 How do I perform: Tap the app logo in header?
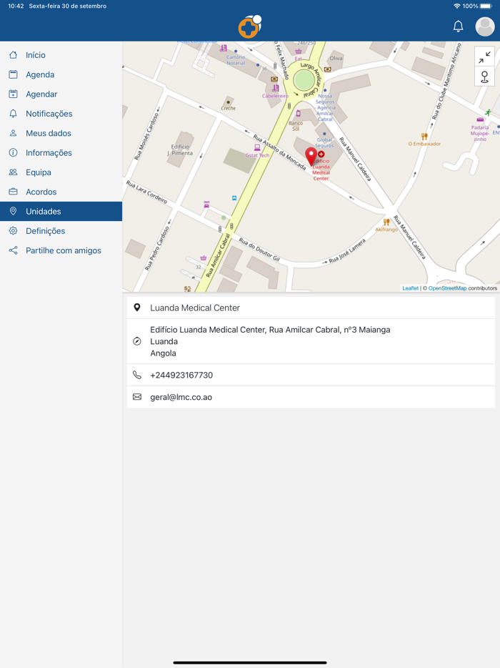point(250,26)
